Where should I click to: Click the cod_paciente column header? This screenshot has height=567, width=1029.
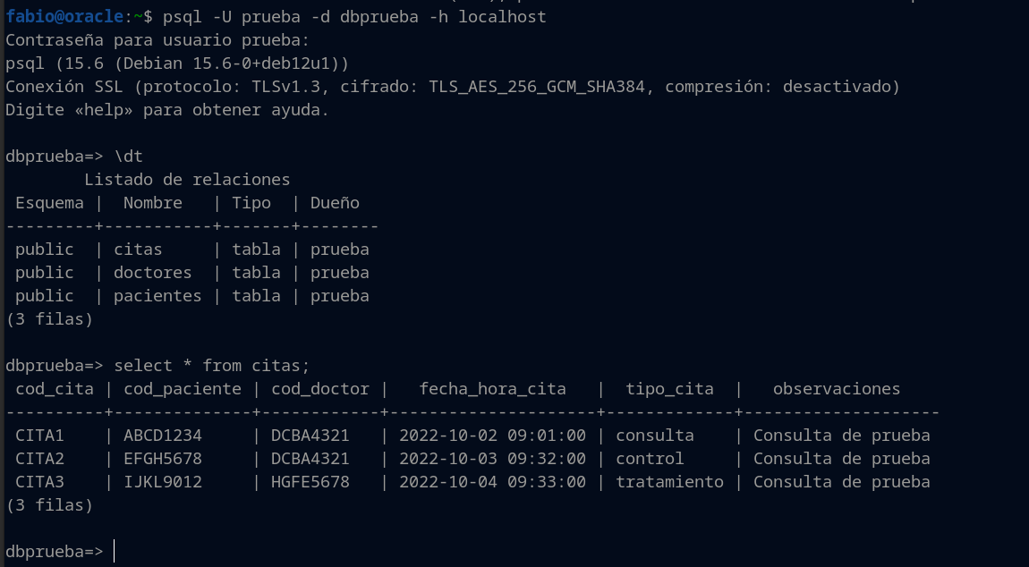point(183,389)
